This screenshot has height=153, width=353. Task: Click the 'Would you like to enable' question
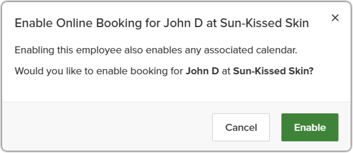(x=164, y=71)
